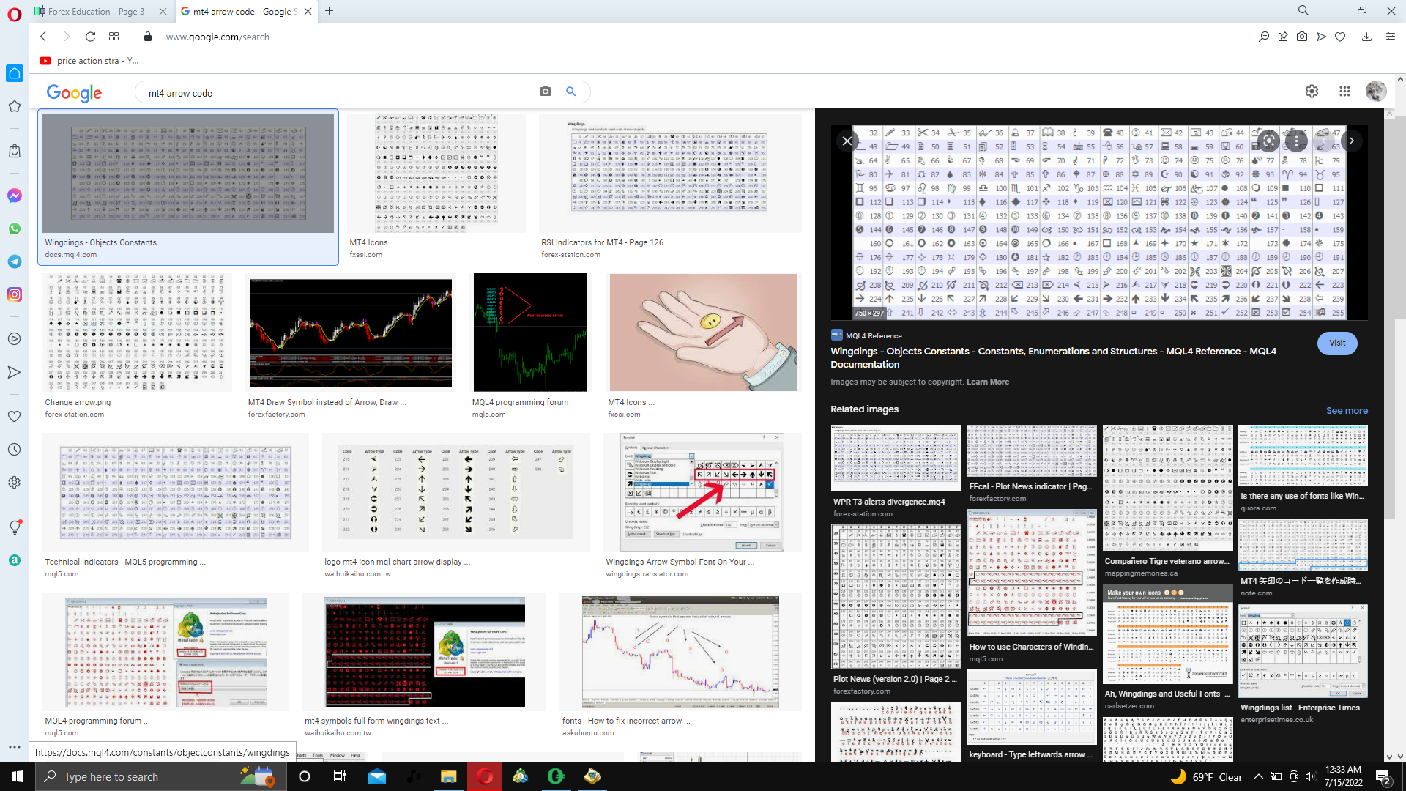Go to the next image with the right chevron
The height and width of the screenshot is (791, 1406).
(1352, 141)
